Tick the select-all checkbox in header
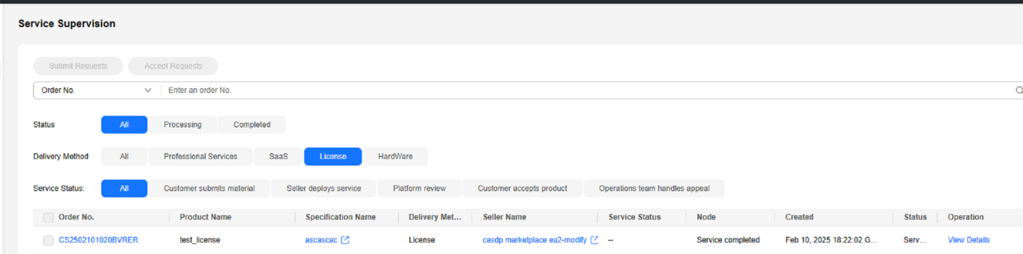The height and width of the screenshot is (254, 1023). pos(48,218)
